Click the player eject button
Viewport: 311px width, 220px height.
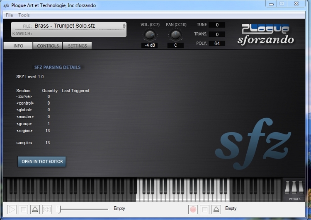[35, 209]
